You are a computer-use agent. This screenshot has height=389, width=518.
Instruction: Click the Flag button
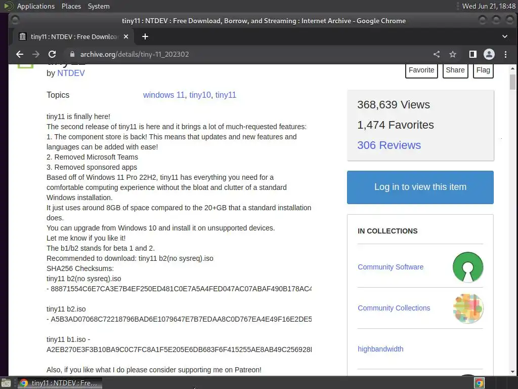[x=483, y=70]
